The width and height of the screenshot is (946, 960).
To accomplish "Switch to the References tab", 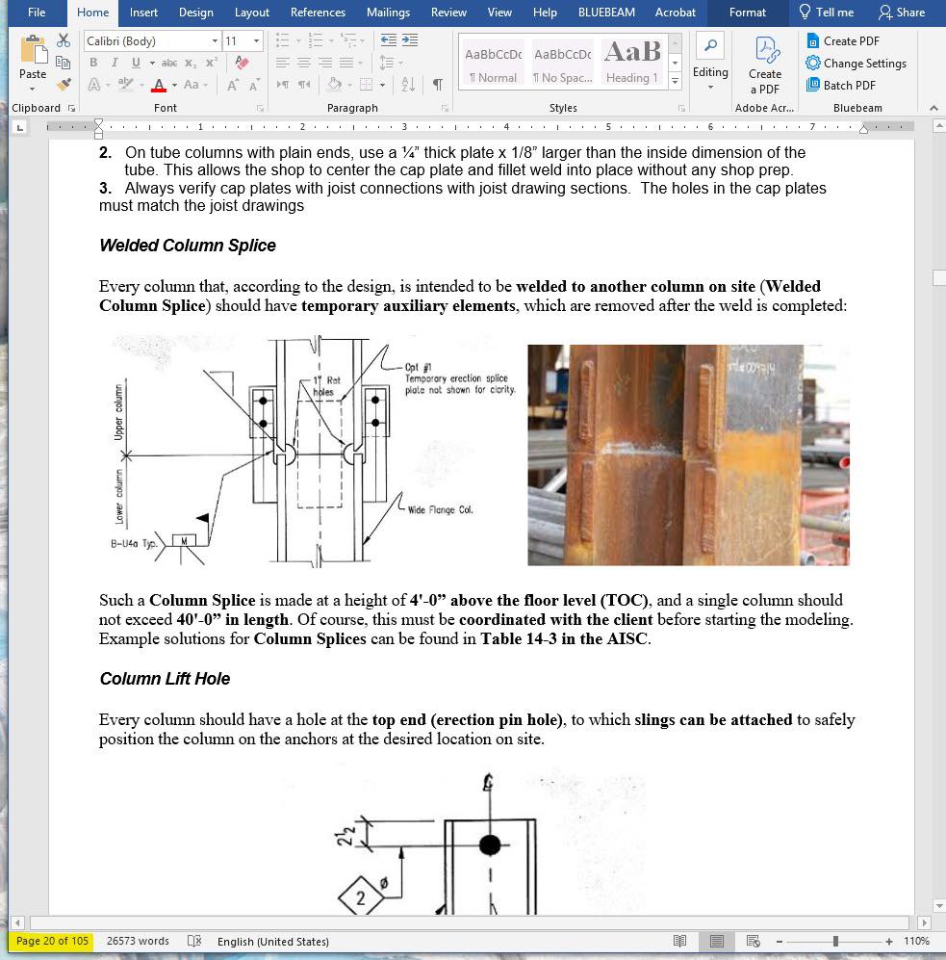I will 319,13.
